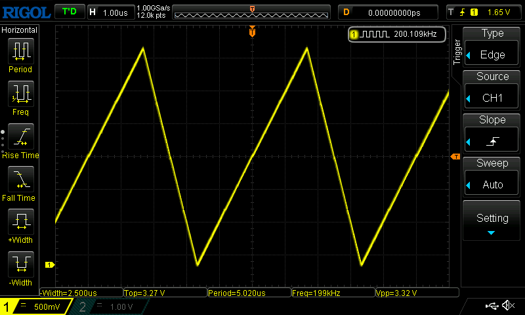Click the 12.0k pts memory depth text
The height and width of the screenshot is (315, 525).
[x=151, y=15]
